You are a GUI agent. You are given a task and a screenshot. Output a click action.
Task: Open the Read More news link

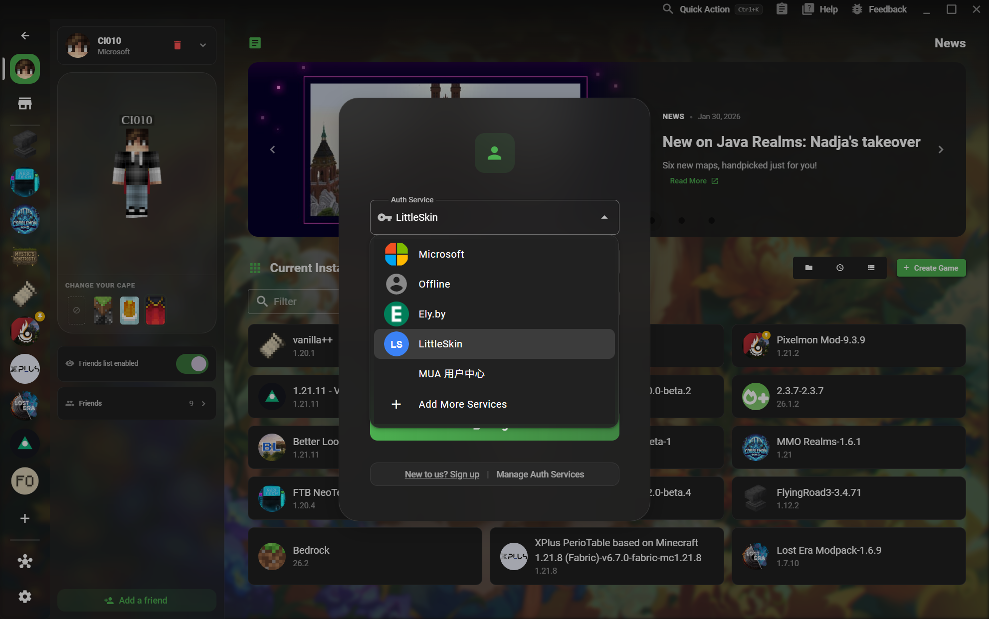coord(694,181)
